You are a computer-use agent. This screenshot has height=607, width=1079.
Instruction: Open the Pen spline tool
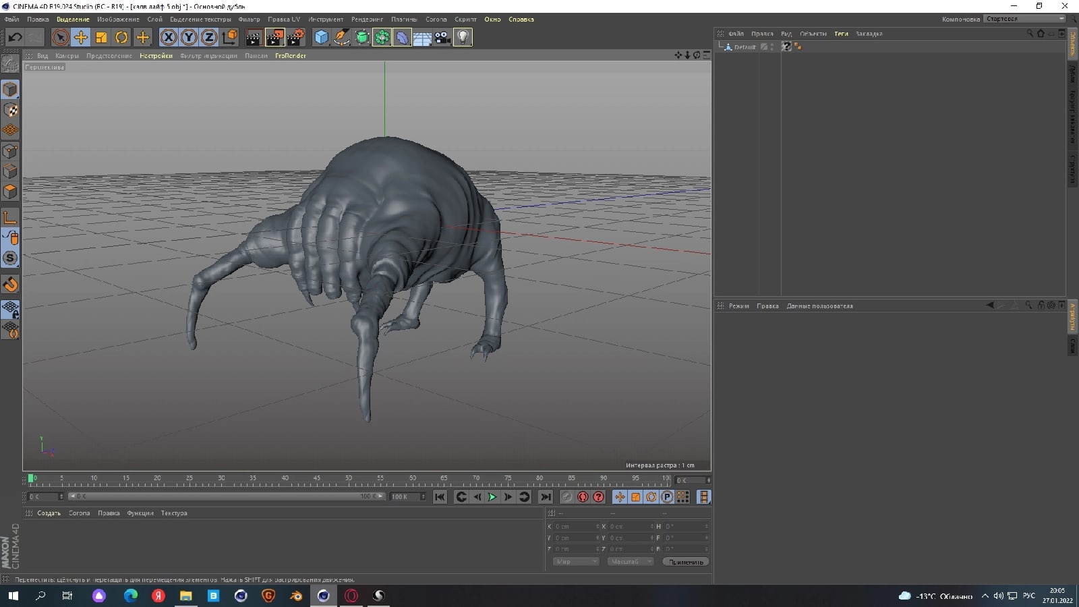[x=342, y=37]
